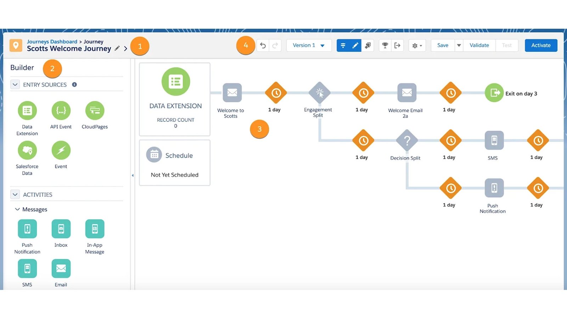The height and width of the screenshot is (319, 567).
Task: Select the Push Notification canvas activity
Action: pyautogui.click(x=494, y=188)
